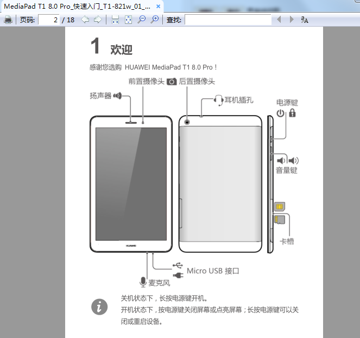Go to next page with right arrow

tap(98, 20)
